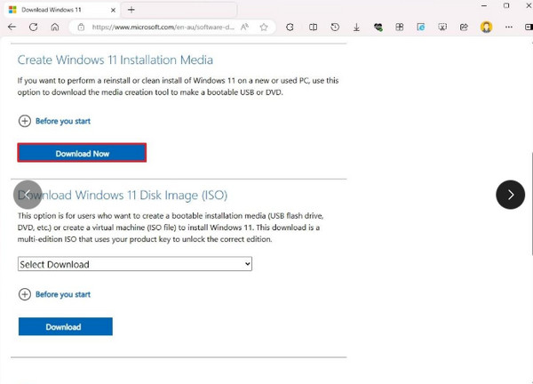
Task: Go to next slide with right arrow
Action: 510,195
